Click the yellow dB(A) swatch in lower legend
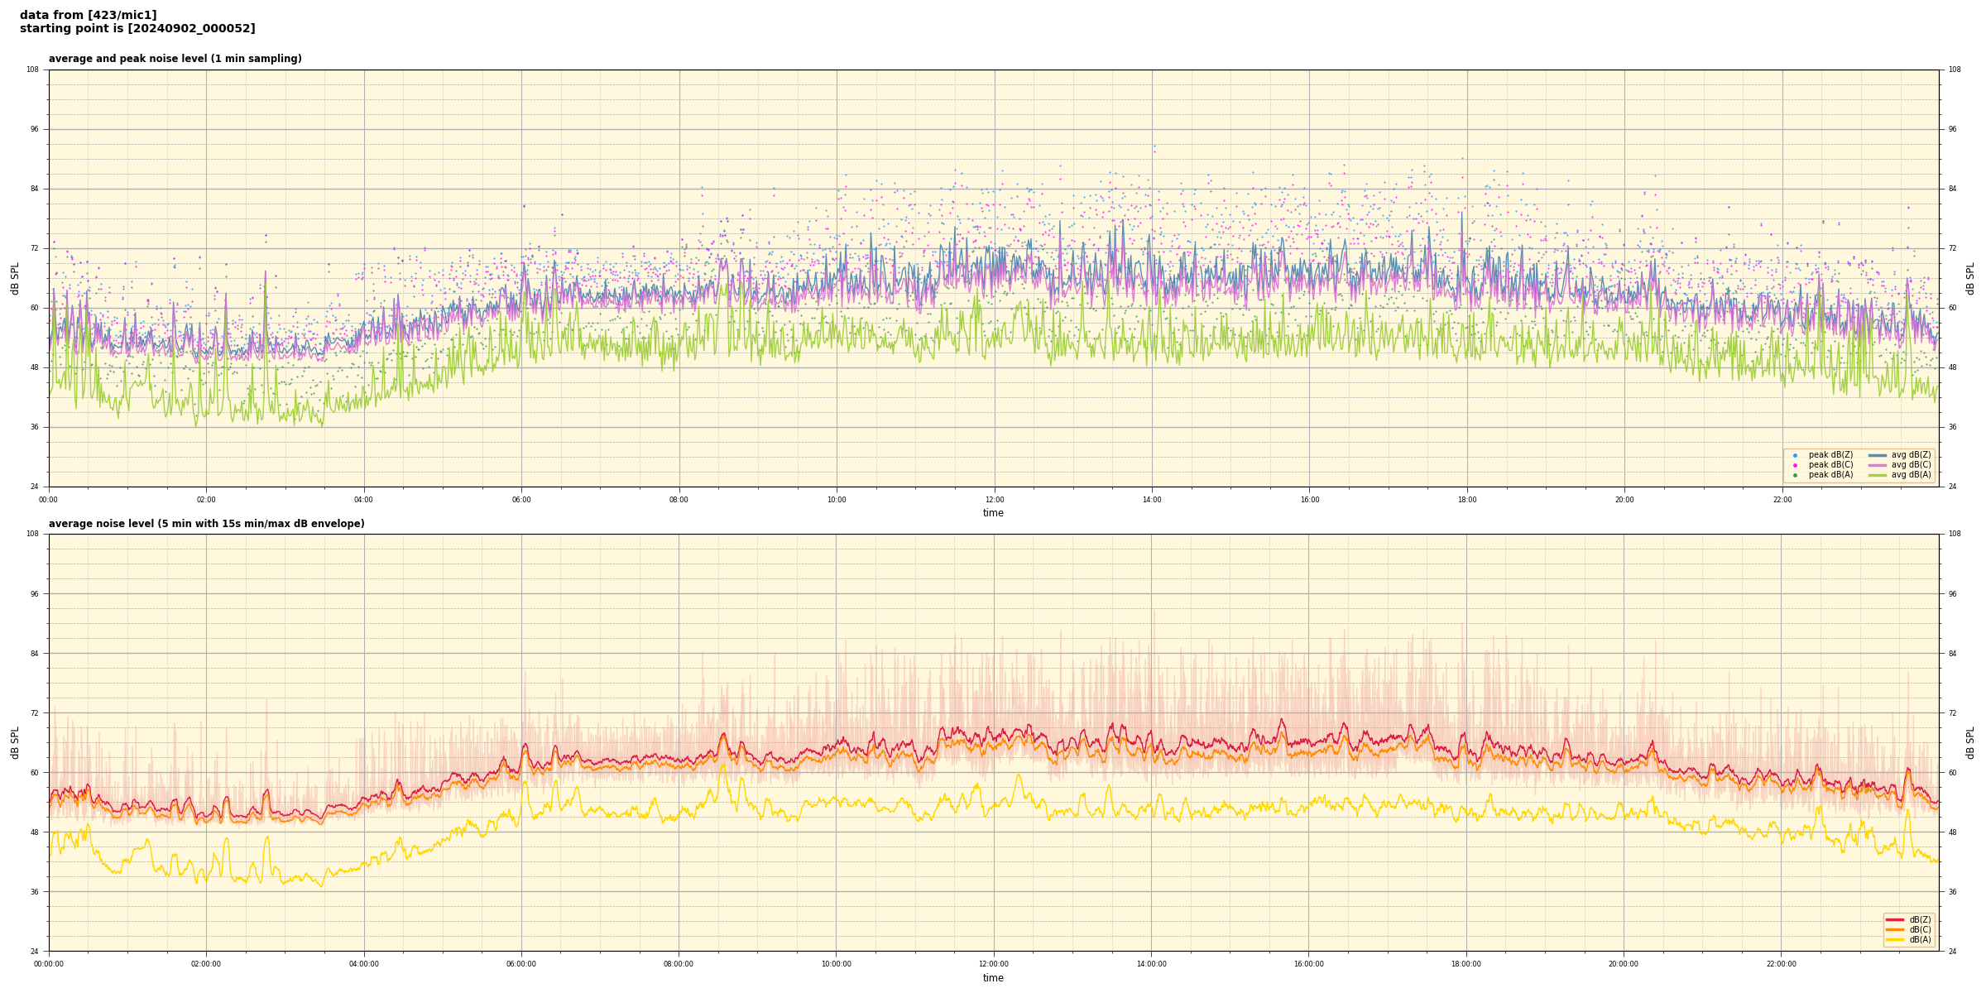 tap(1894, 939)
